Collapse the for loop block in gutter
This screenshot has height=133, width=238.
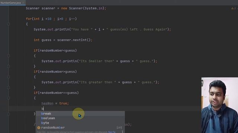[x=9, y=24]
